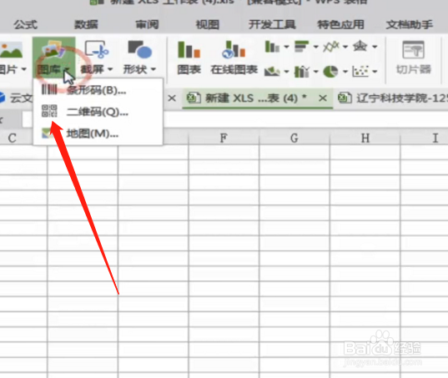Expand the line chart dropdown arrow
Screen dimensions: 448x378
click(345, 47)
